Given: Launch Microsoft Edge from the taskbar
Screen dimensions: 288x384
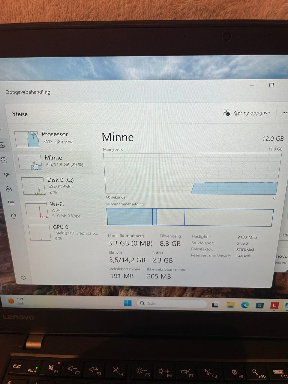Looking at the screenshot, I should coord(245,305).
